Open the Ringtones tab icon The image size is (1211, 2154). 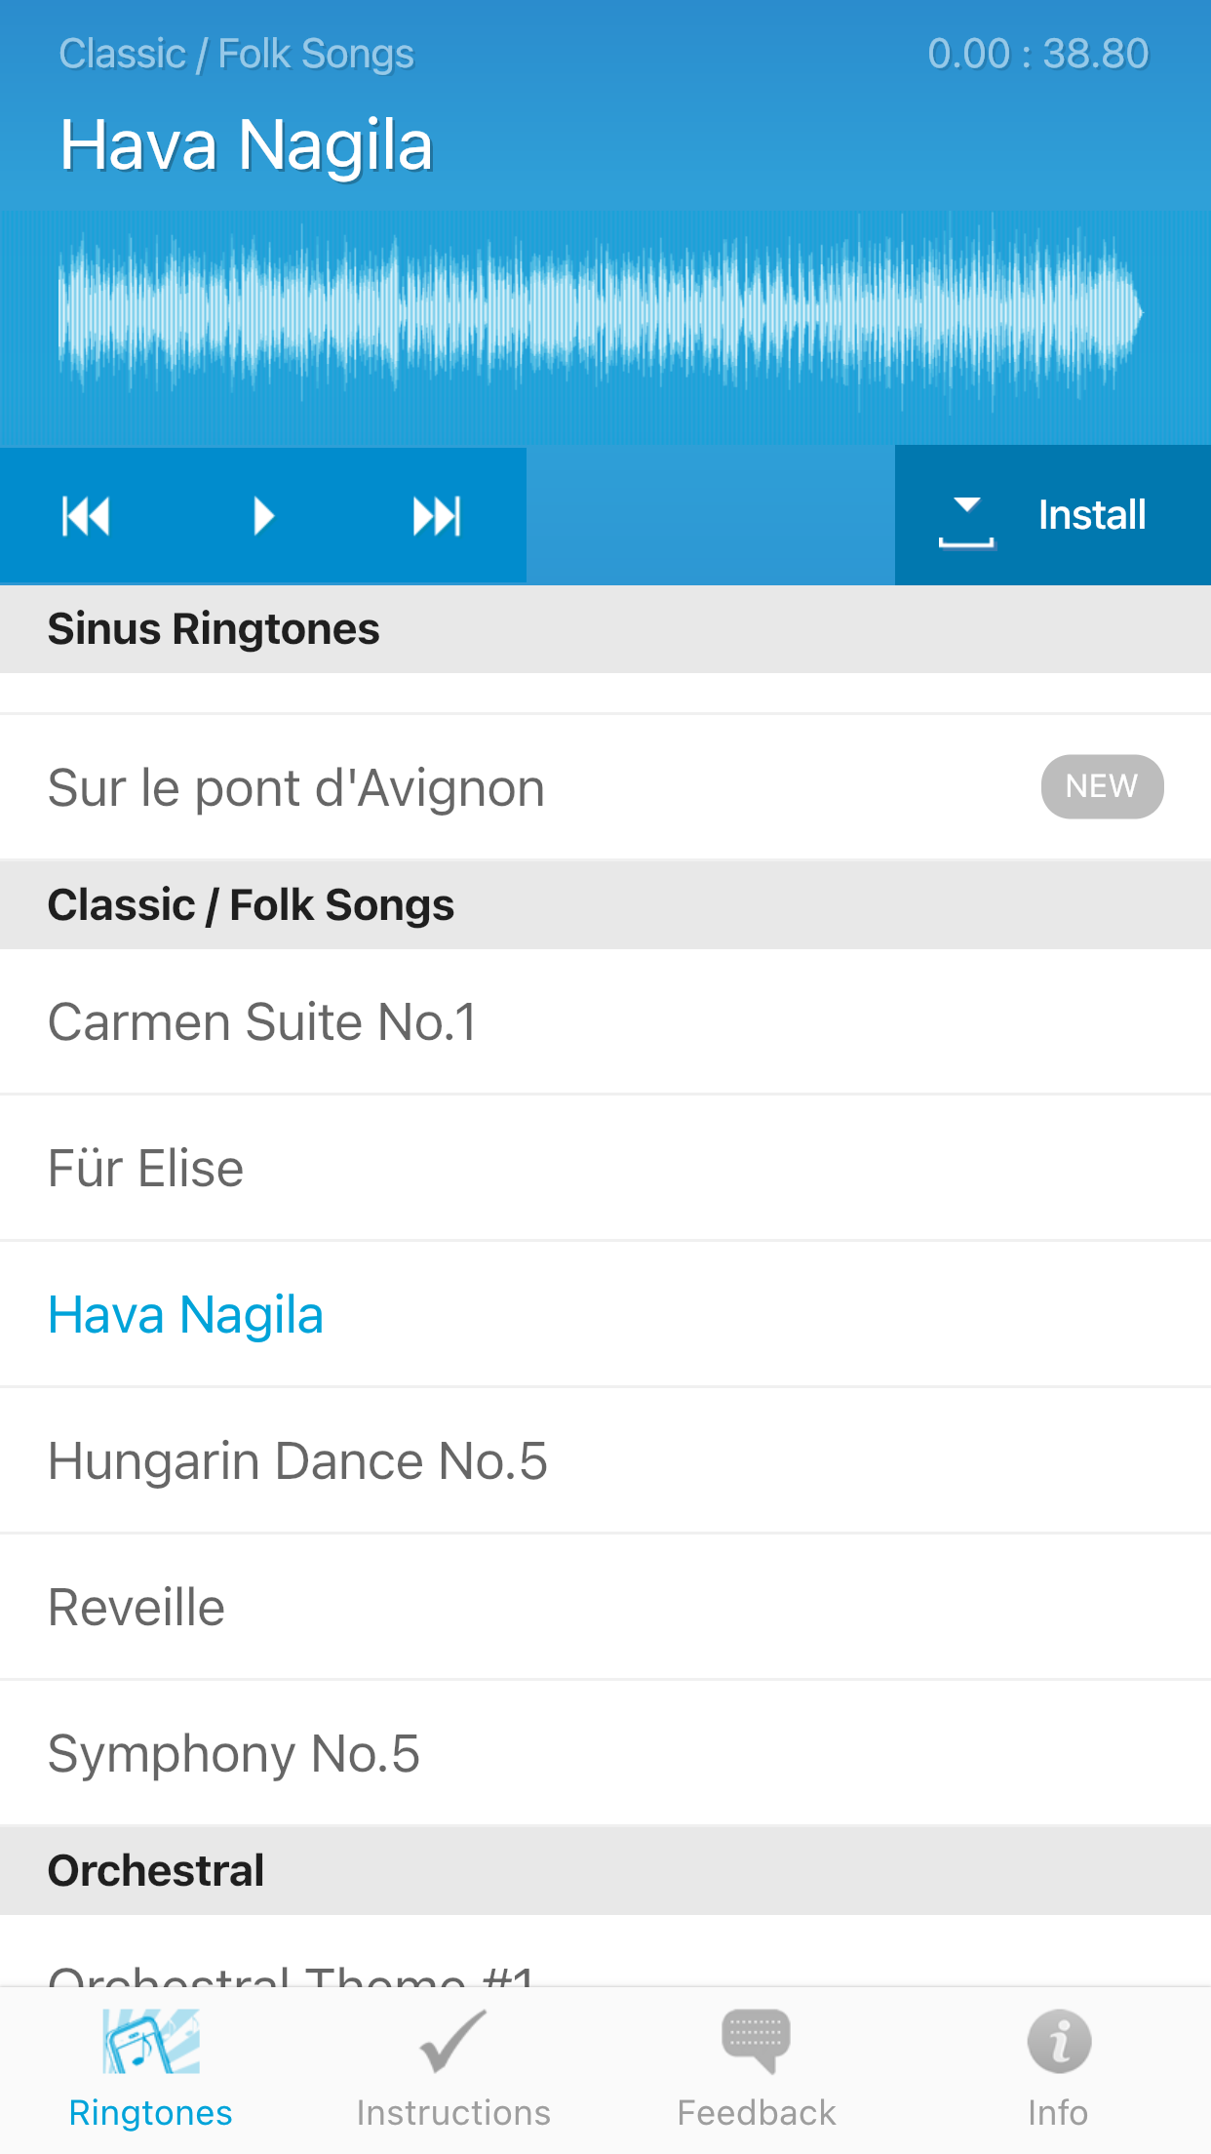pyautogui.click(x=151, y=2042)
